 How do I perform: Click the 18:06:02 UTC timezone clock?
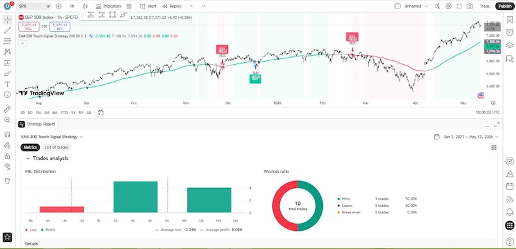tap(487, 112)
